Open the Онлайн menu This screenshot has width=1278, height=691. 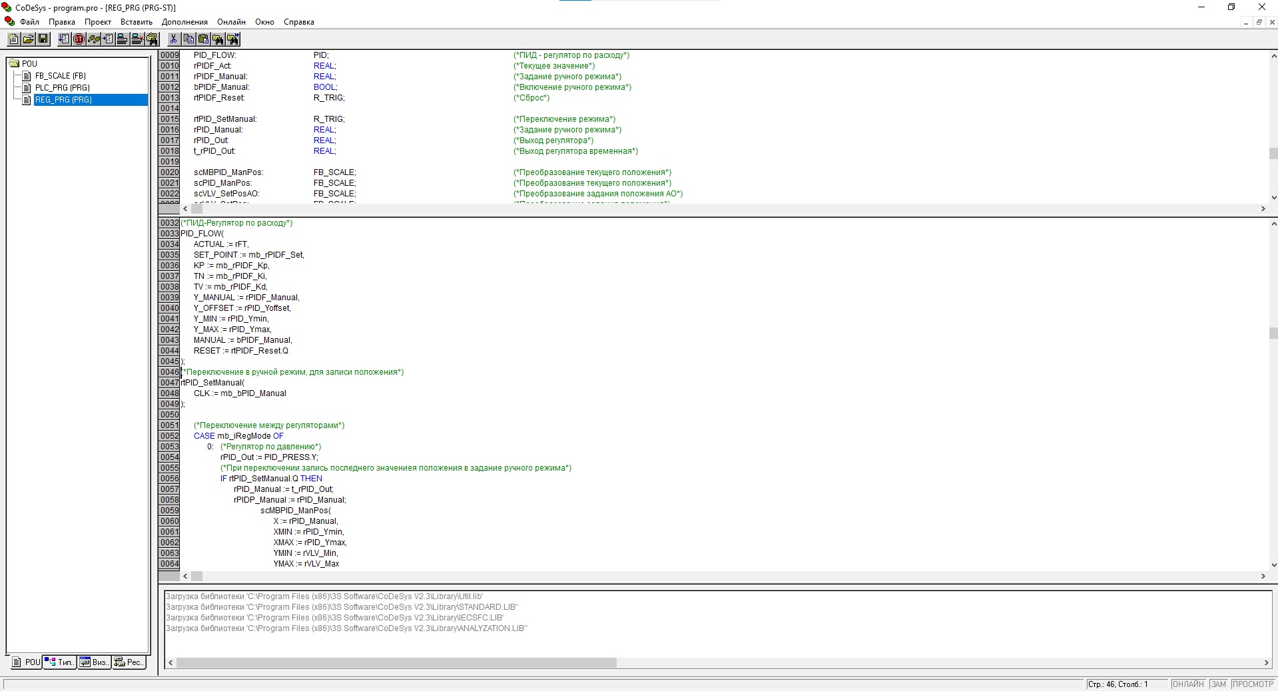[231, 22]
